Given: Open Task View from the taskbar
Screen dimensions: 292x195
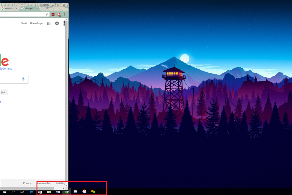Looking at the screenshot, I should click(21, 192).
